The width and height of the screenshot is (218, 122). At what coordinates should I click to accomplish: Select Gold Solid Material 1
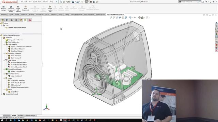17,51
